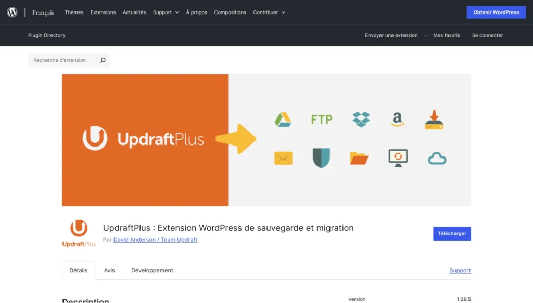Click the Google Drive icon in banner
The height and width of the screenshot is (303, 533).
point(283,120)
